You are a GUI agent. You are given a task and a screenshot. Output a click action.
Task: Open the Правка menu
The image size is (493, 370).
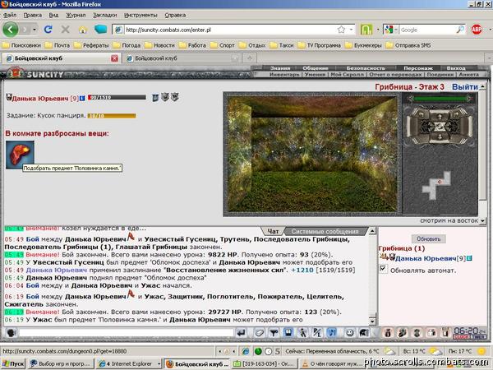32,15
